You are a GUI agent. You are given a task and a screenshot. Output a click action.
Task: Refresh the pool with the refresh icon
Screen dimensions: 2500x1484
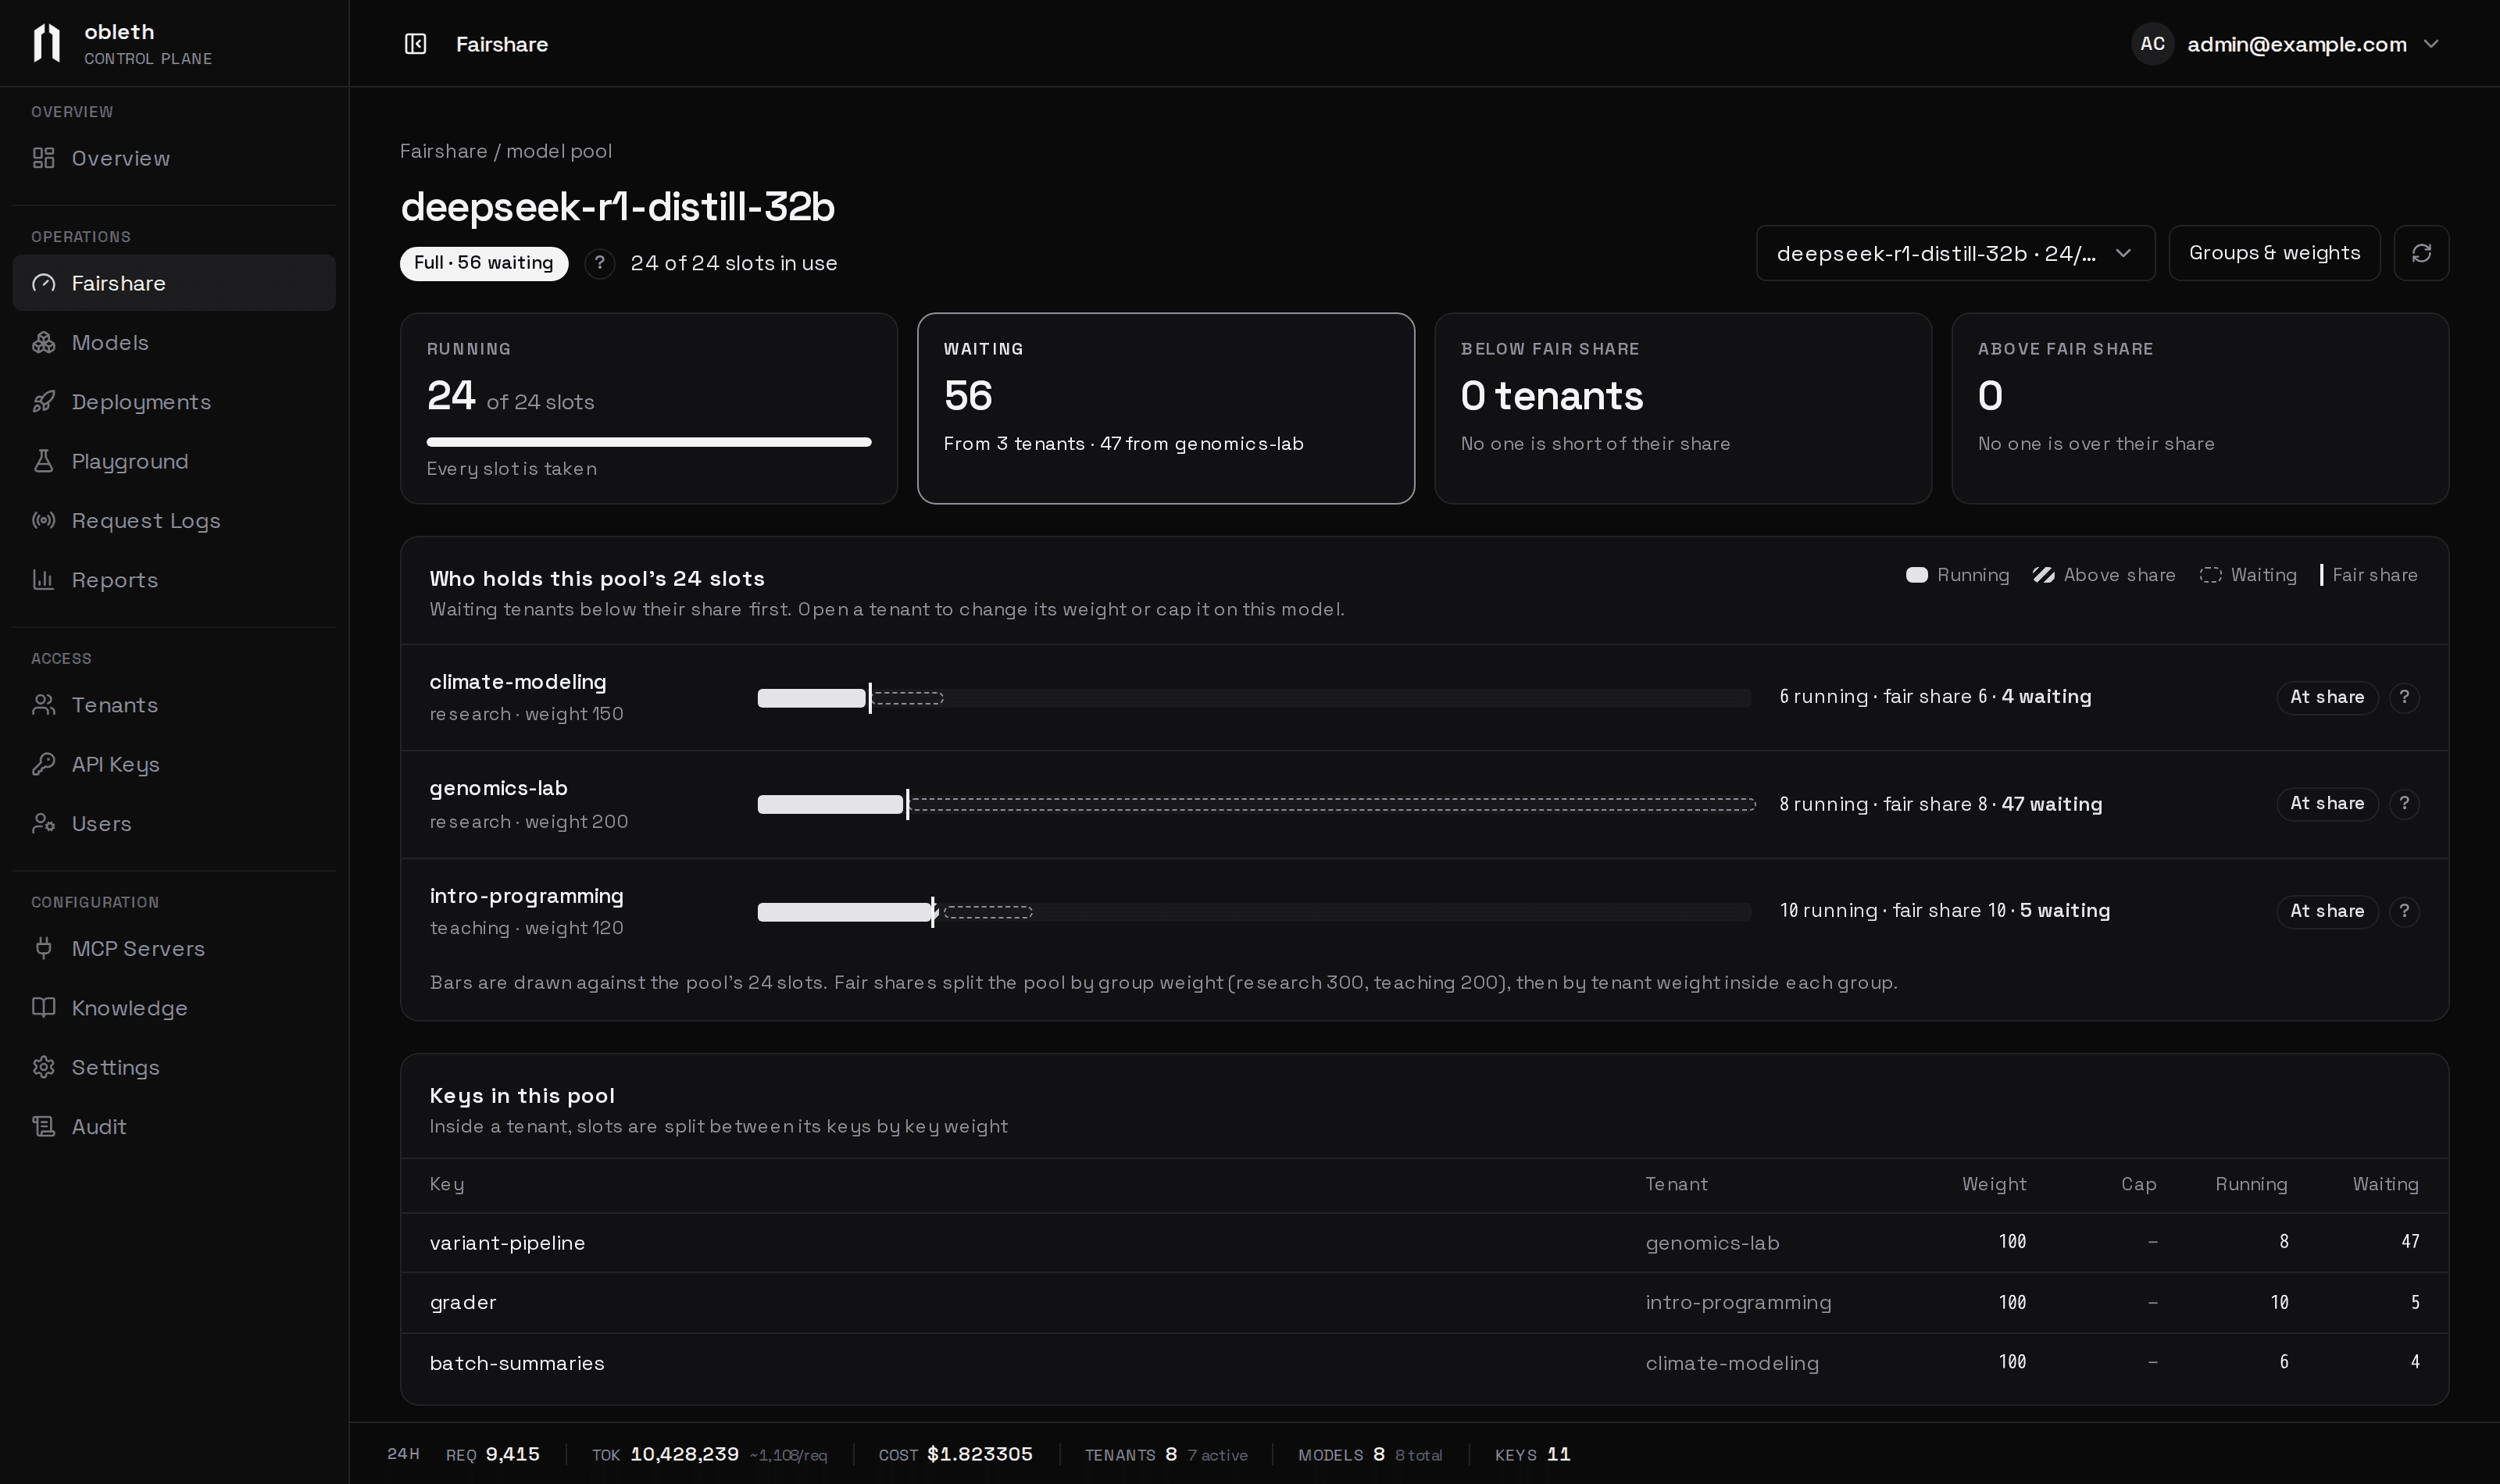pyautogui.click(x=2421, y=253)
